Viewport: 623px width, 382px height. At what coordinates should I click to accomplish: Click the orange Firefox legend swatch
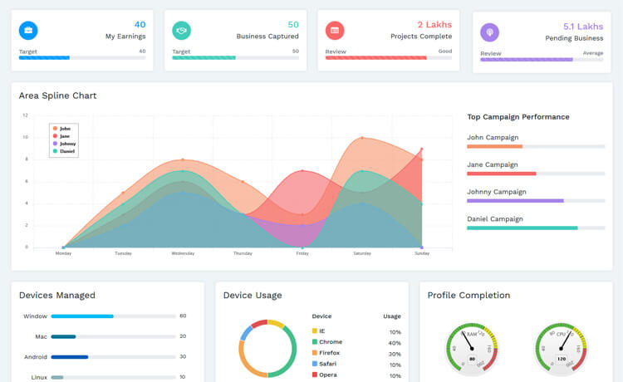point(315,353)
